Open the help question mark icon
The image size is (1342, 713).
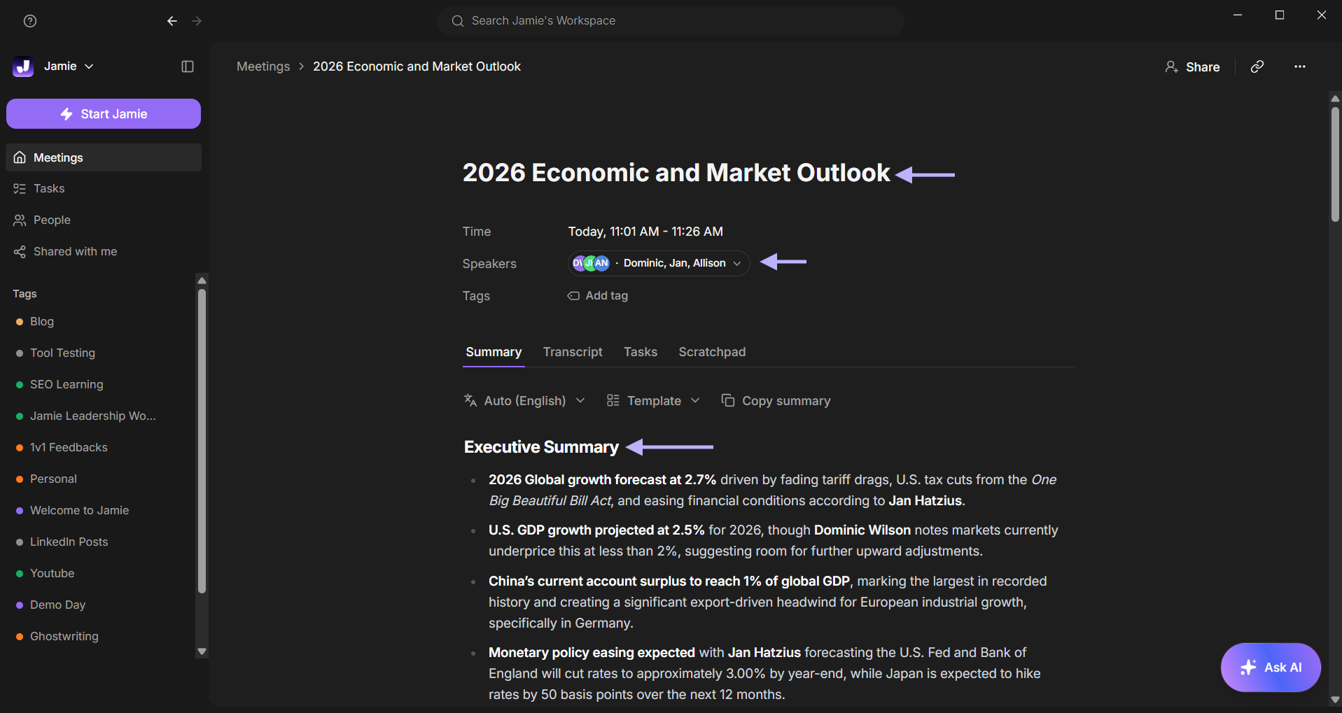click(x=30, y=21)
